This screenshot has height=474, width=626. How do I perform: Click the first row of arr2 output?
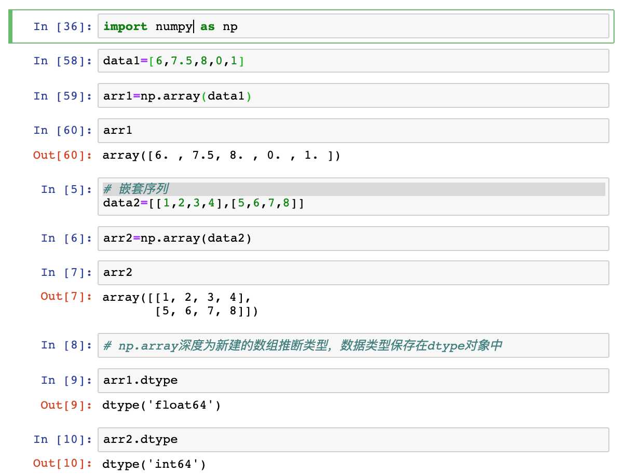[x=177, y=297]
